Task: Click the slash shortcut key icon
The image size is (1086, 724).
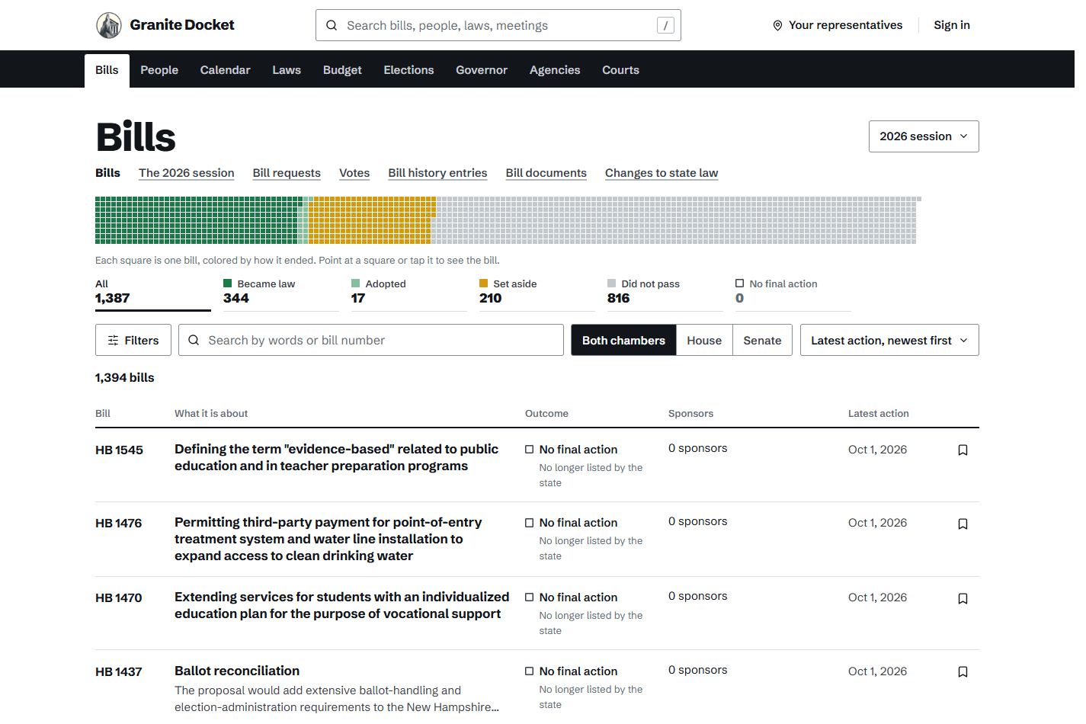Action: (x=665, y=25)
